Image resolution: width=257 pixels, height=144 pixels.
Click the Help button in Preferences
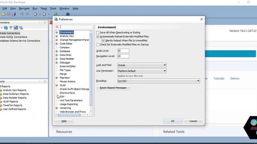(64, 121)
